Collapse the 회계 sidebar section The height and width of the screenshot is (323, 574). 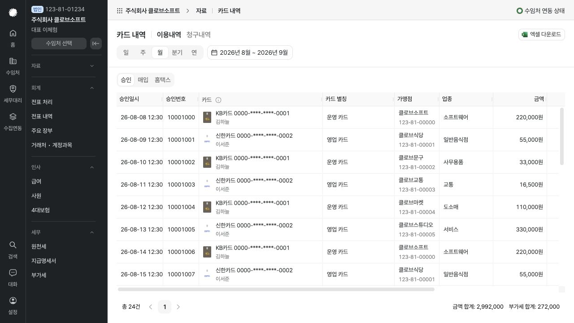63,88
